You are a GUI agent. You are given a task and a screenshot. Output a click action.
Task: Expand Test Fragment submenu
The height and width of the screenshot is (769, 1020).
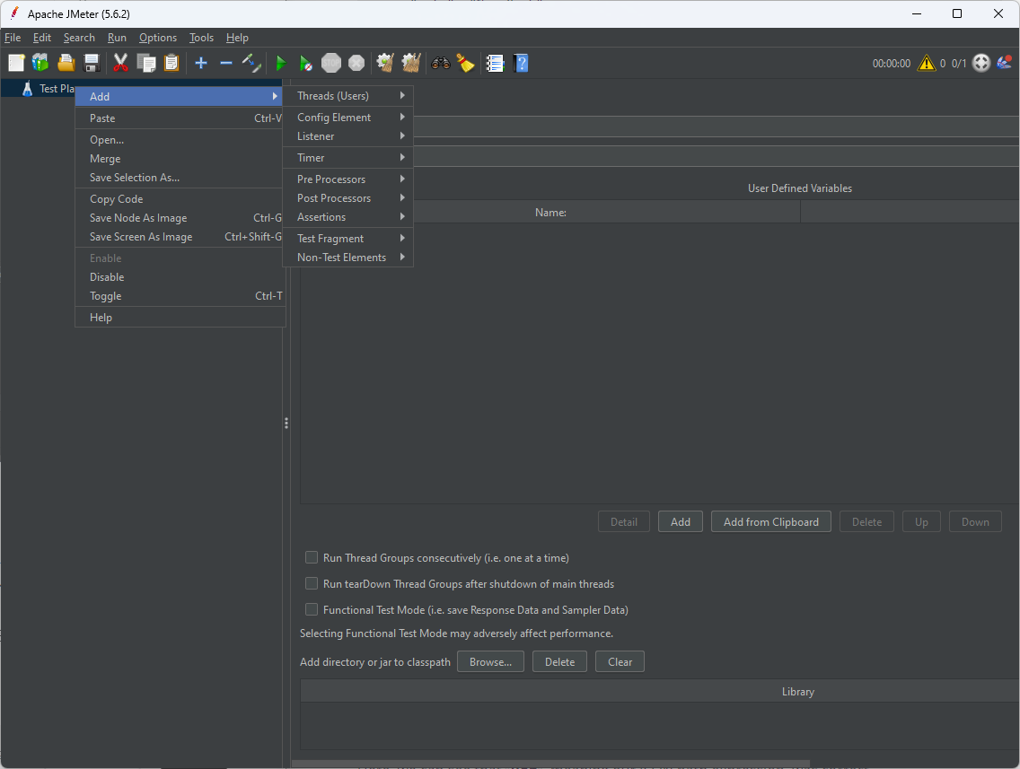348,239
